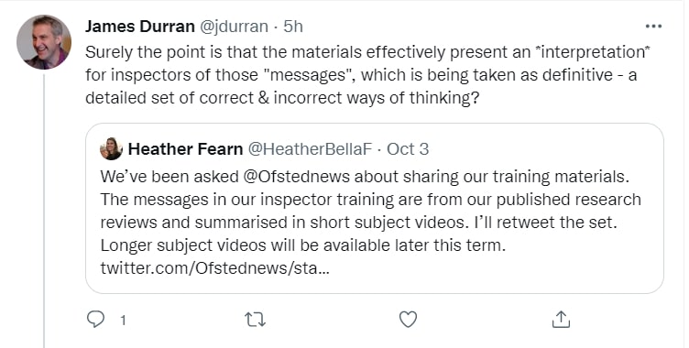The width and height of the screenshot is (689, 348).
Task: Open the 5h timestamp link
Action: coord(293,27)
